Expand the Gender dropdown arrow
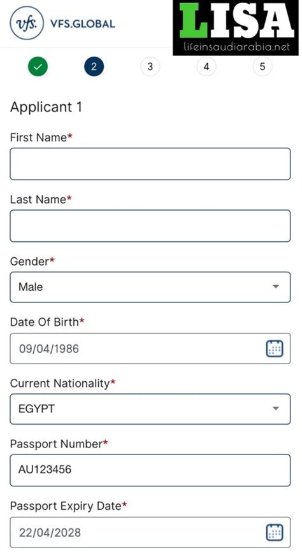The width and height of the screenshot is (302, 557). pyautogui.click(x=276, y=286)
